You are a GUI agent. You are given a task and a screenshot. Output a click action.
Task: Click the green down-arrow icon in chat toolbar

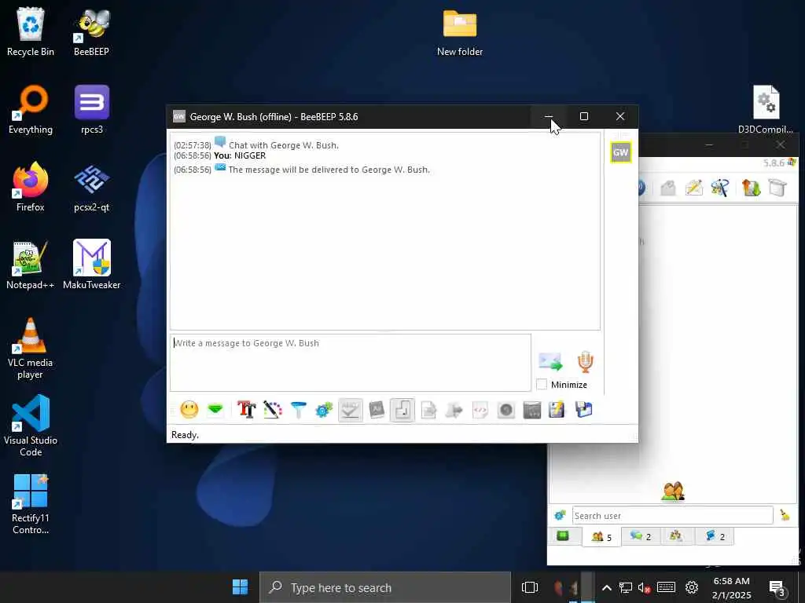pyautogui.click(x=215, y=410)
